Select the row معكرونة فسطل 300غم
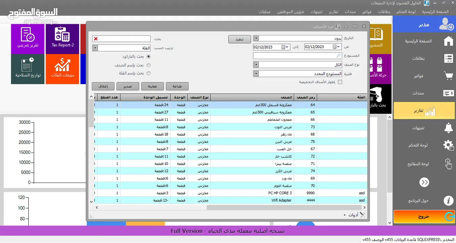Image resolution: width=456 pixels, height=243 pixels. (230, 105)
